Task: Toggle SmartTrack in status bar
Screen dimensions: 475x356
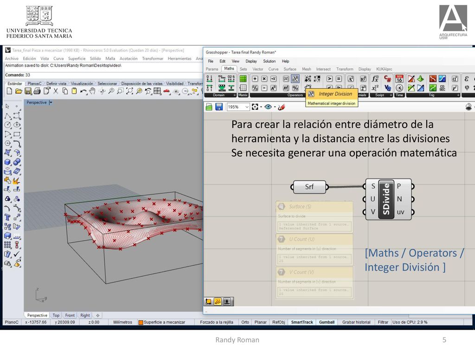Action: click(x=302, y=322)
